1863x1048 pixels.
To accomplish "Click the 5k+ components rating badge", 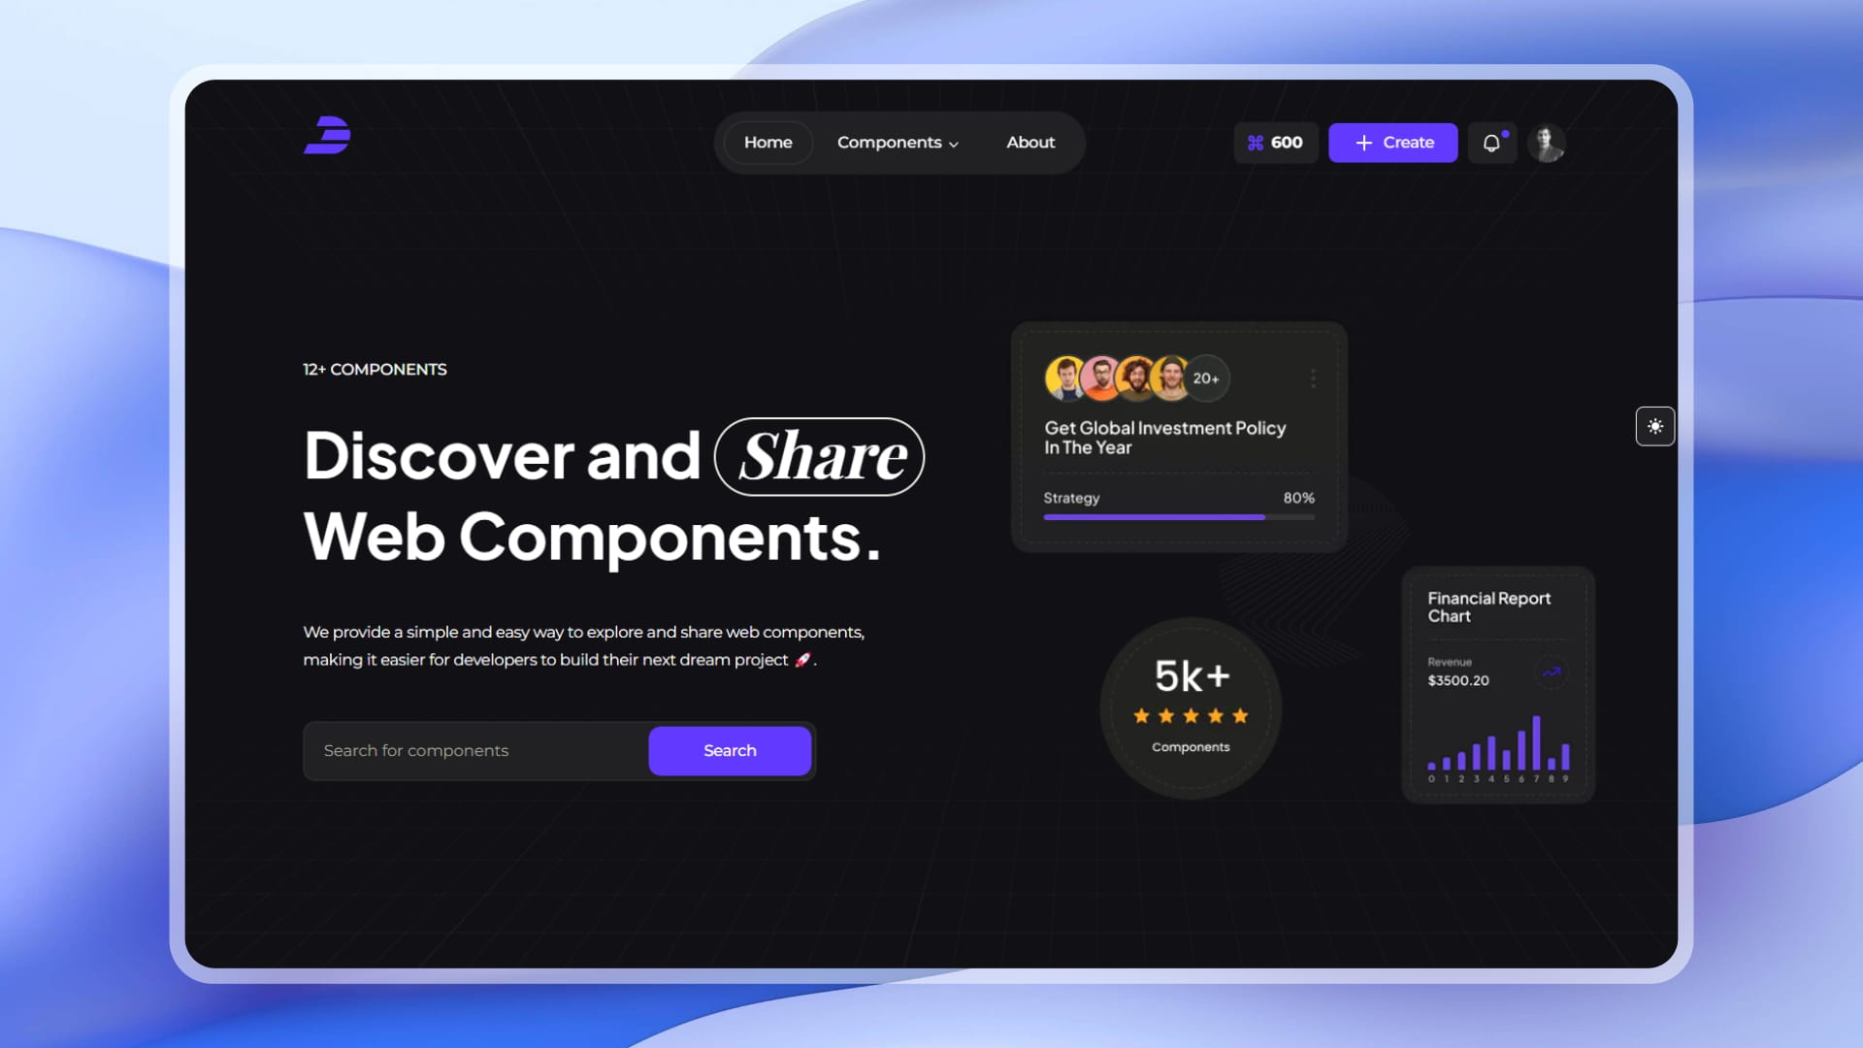I will 1190,706.
